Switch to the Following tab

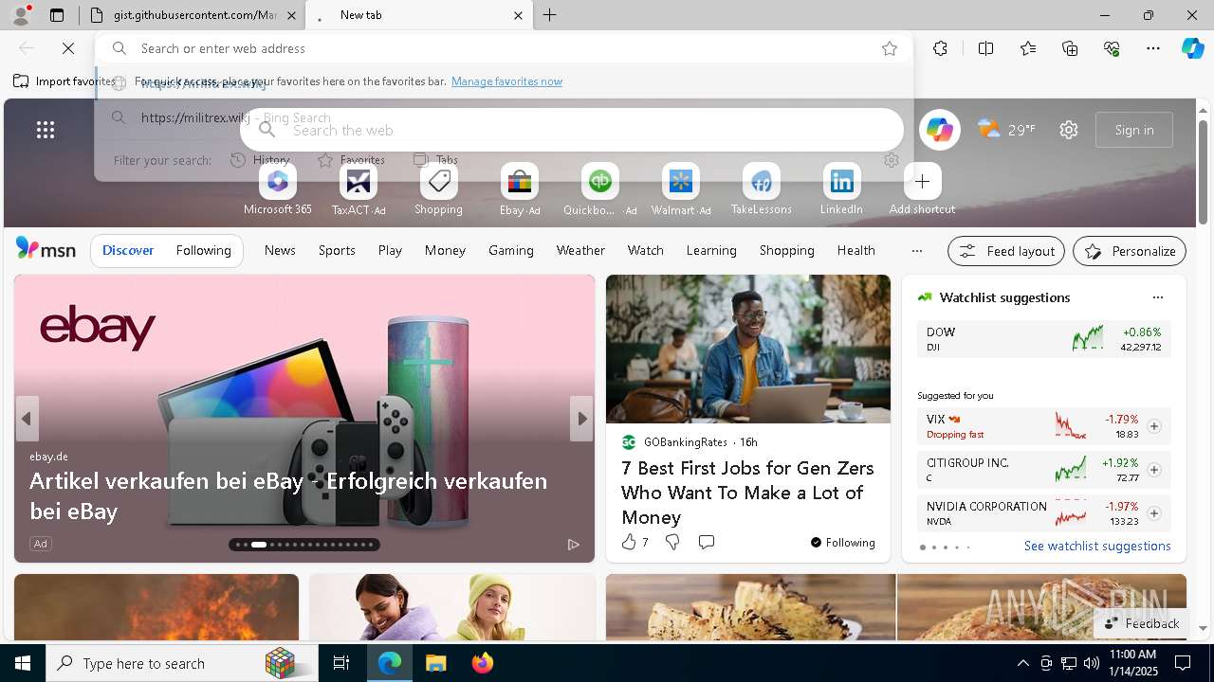203,251
